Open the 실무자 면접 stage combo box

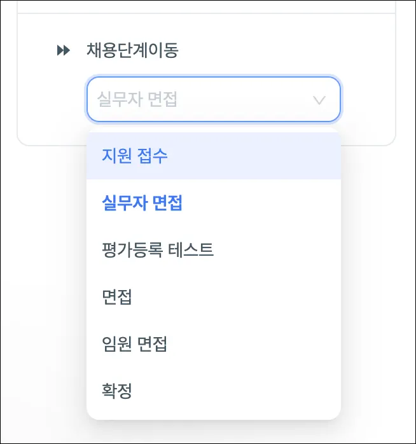click(213, 99)
